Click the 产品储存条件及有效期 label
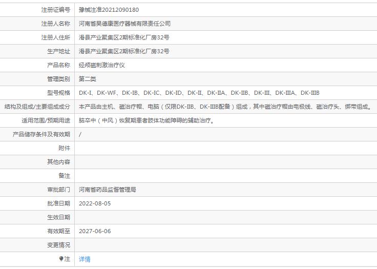This screenshot has height=269, width=377. (41, 134)
